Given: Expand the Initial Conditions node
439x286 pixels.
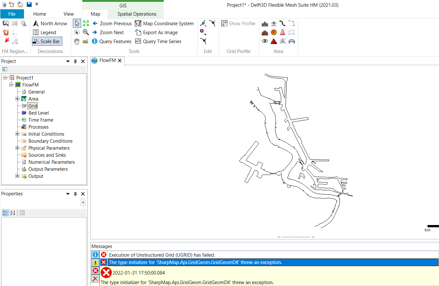Looking at the screenshot, I should [x=18, y=134].
